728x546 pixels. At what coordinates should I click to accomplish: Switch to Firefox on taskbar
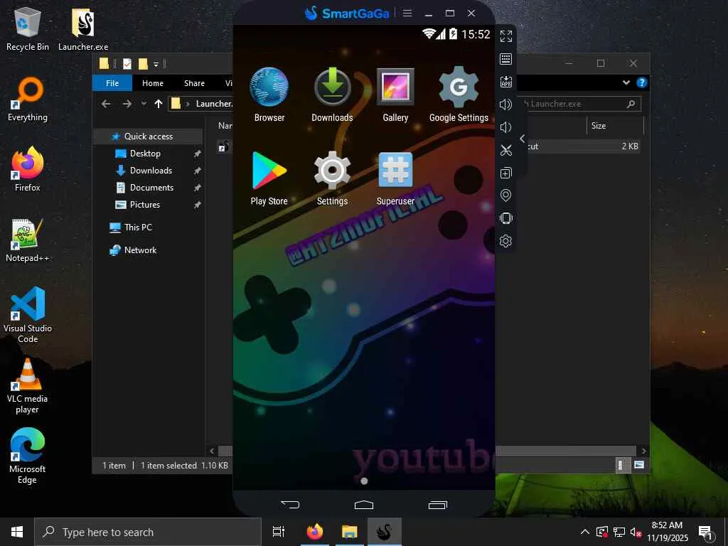(315, 532)
